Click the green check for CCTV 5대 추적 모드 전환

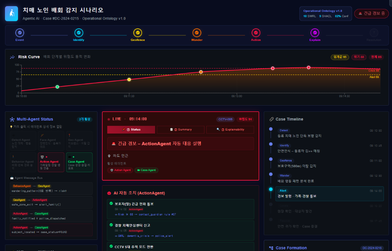pos(111,246)
